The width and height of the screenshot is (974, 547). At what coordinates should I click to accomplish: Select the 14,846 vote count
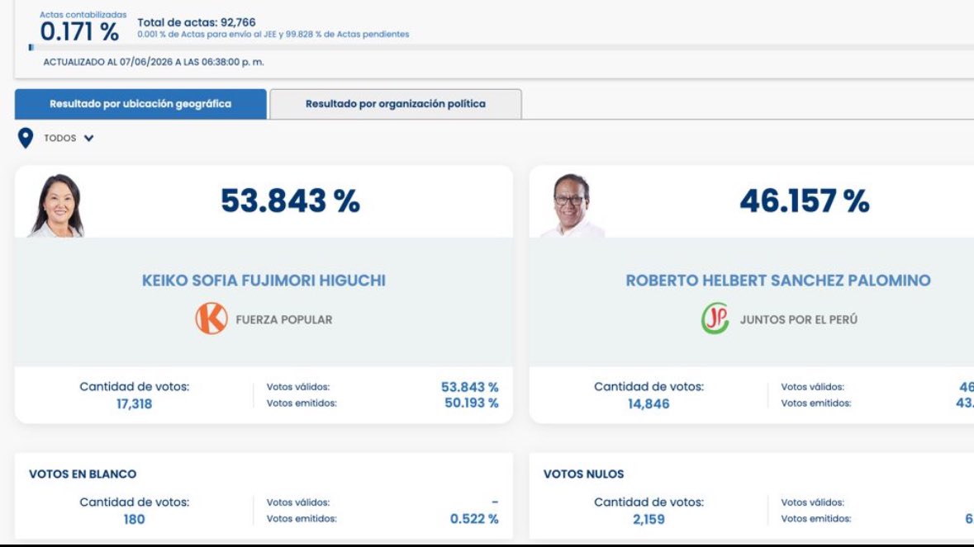coord(649,403)
